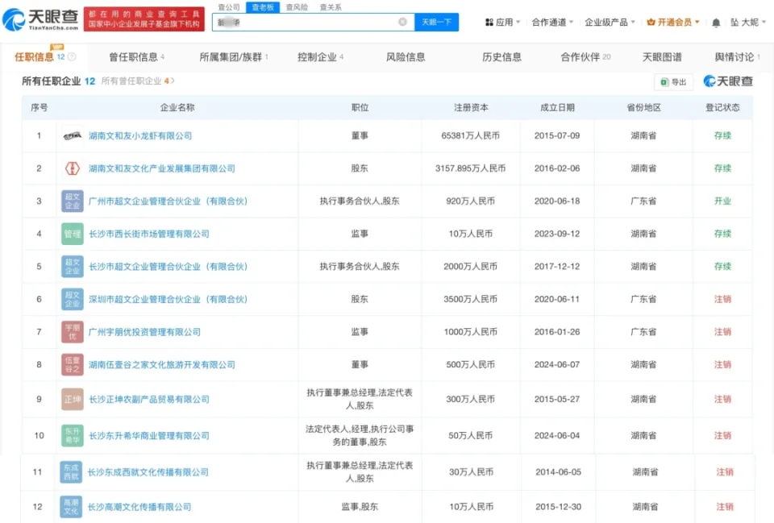
Task: Open the 曾任职信息 tab
Action: pyautogui.click(x=137, y=56)
